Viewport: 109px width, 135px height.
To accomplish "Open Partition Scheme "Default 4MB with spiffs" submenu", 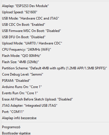I will (55, 68).
